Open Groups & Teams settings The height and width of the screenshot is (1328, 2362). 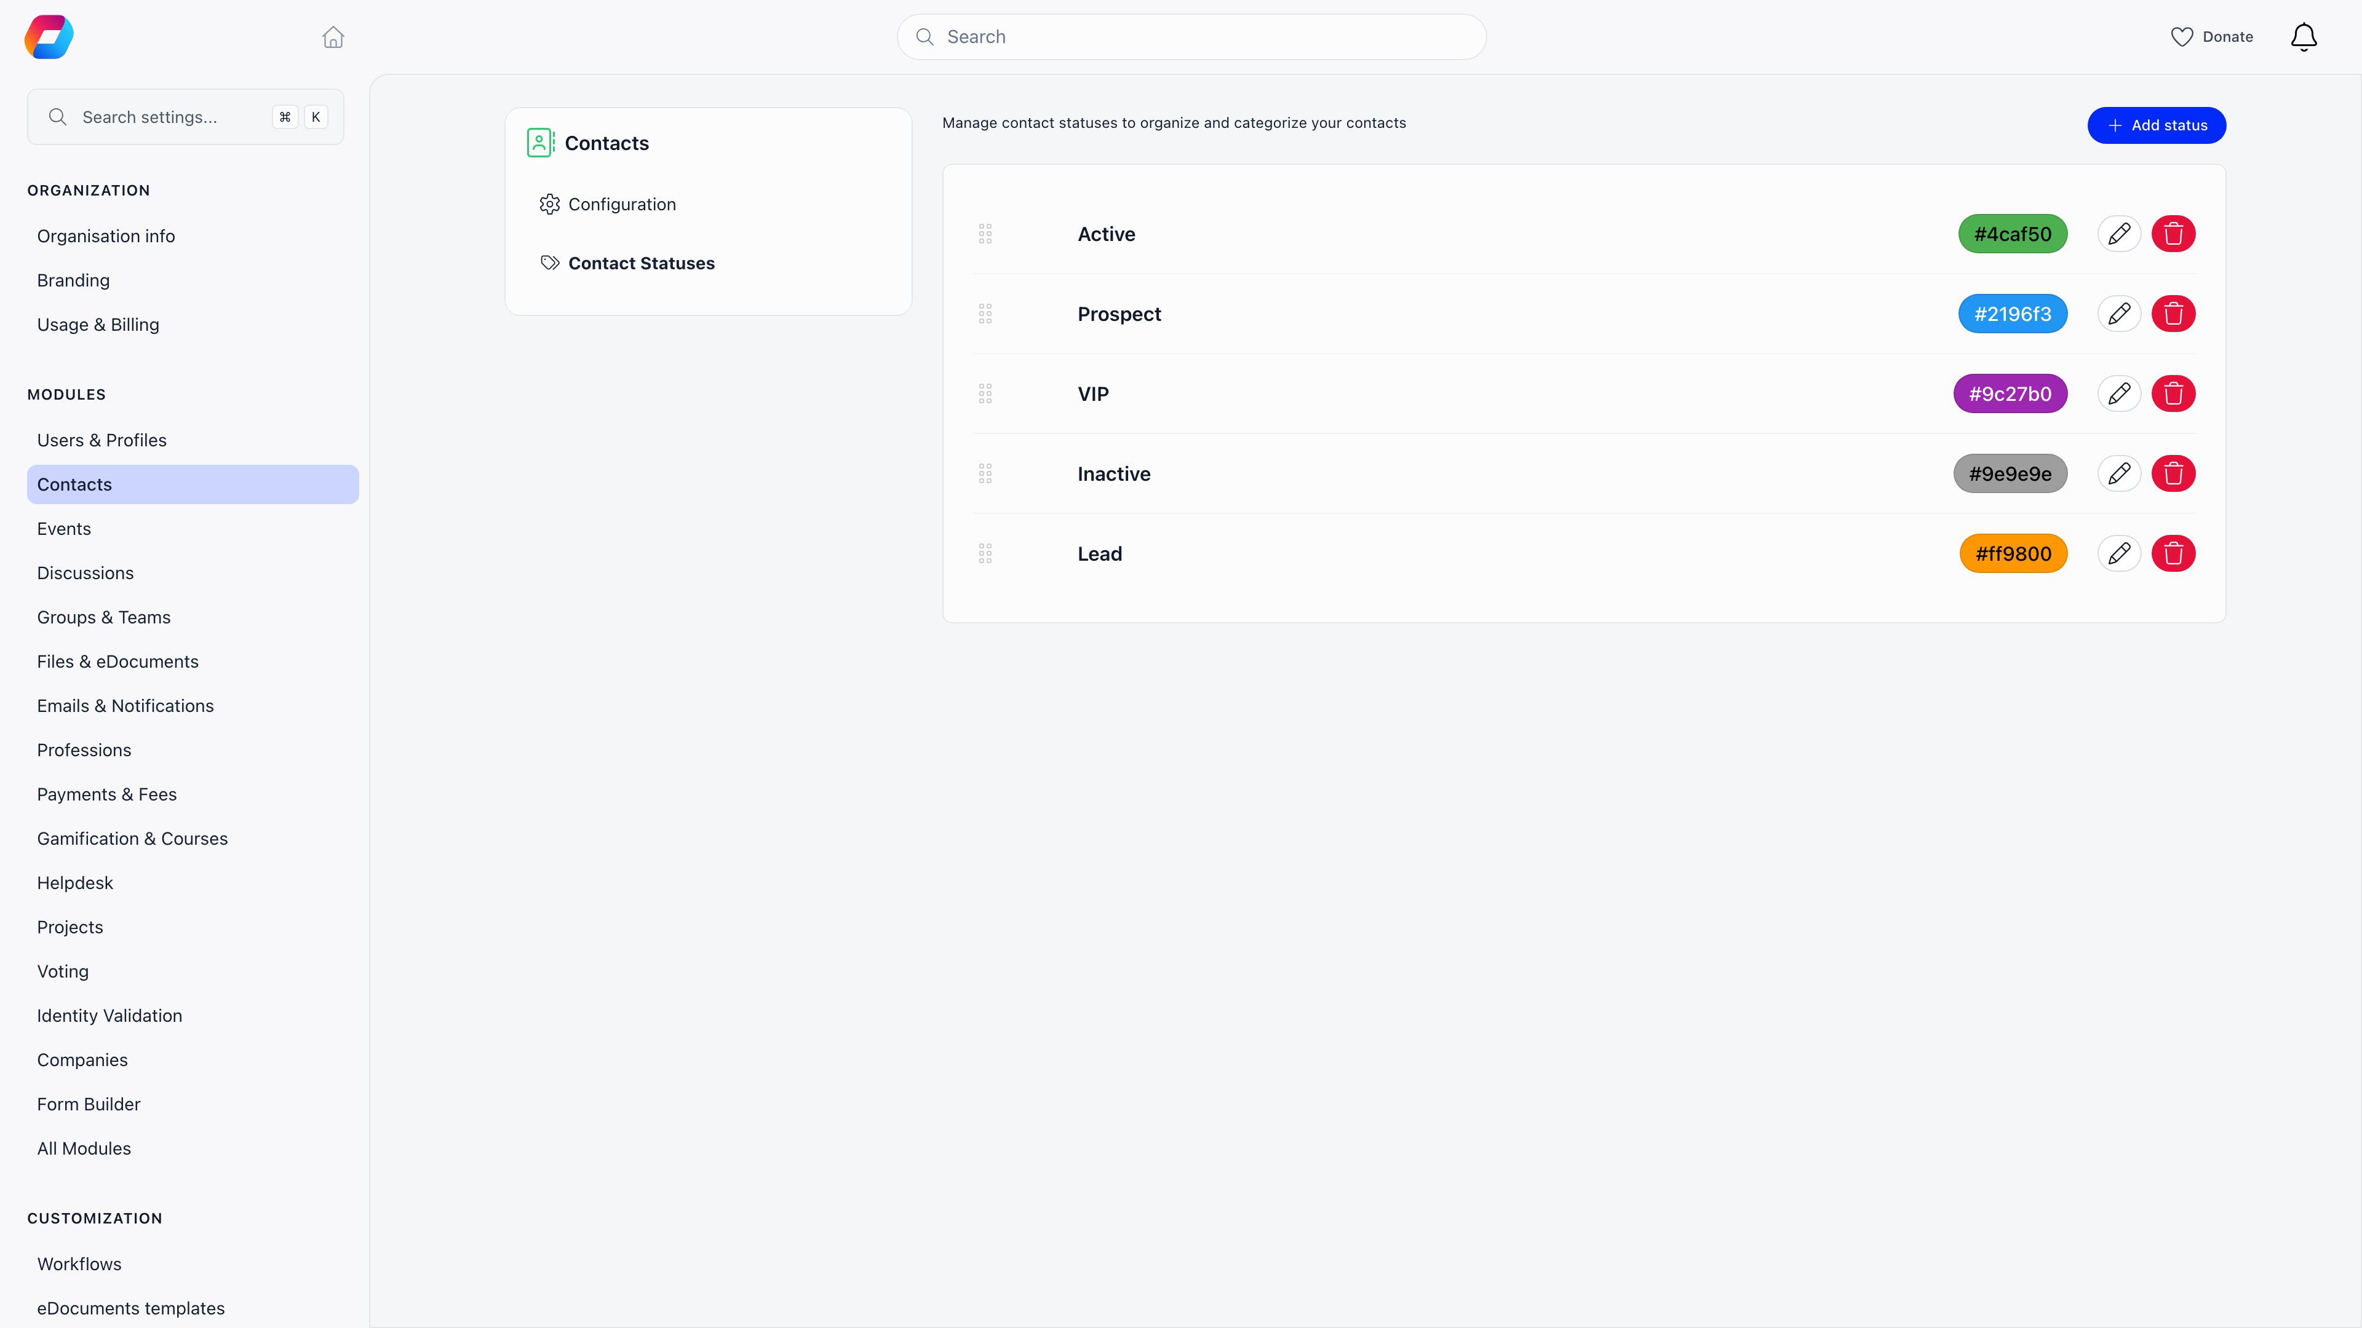[x=103, y=617]
